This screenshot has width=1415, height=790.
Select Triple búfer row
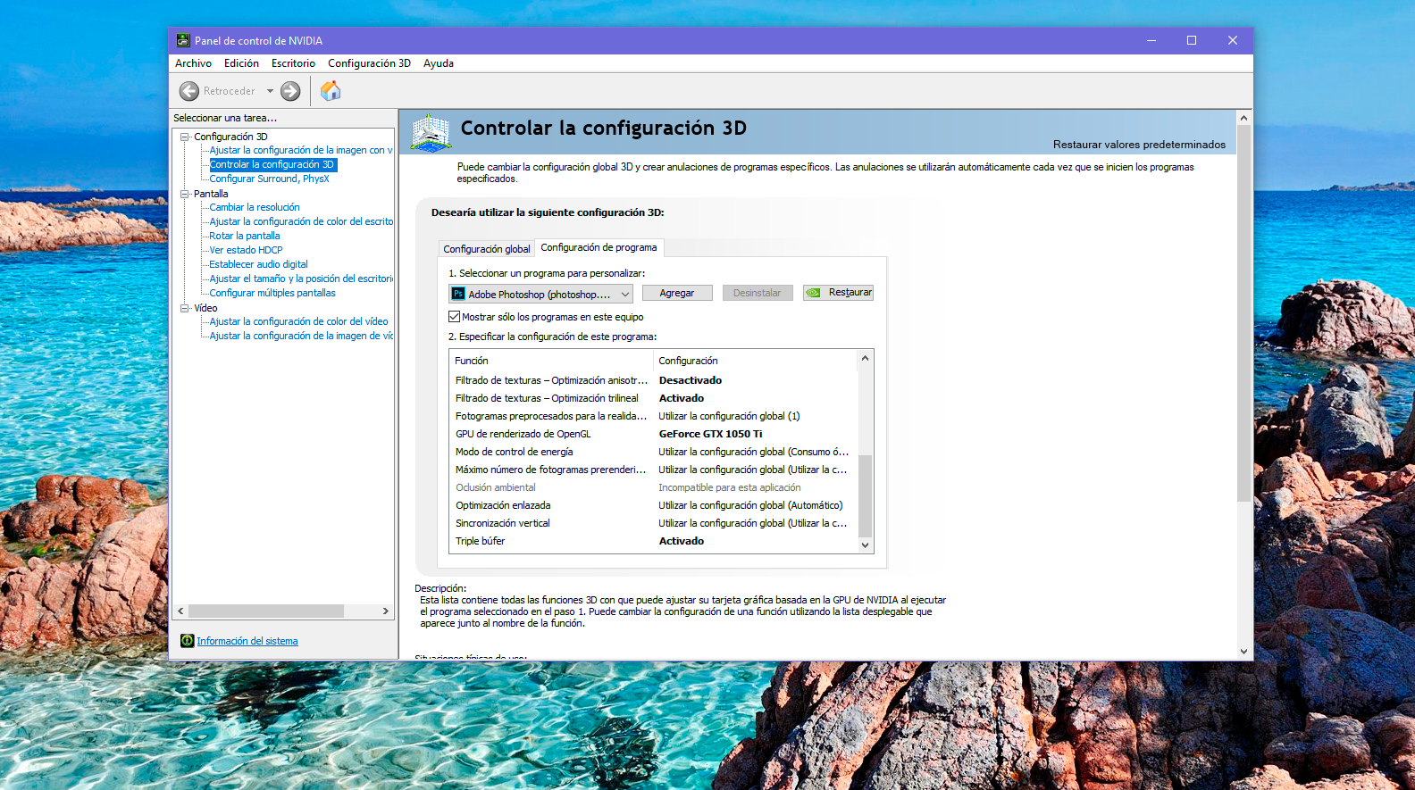pos(654,541)
